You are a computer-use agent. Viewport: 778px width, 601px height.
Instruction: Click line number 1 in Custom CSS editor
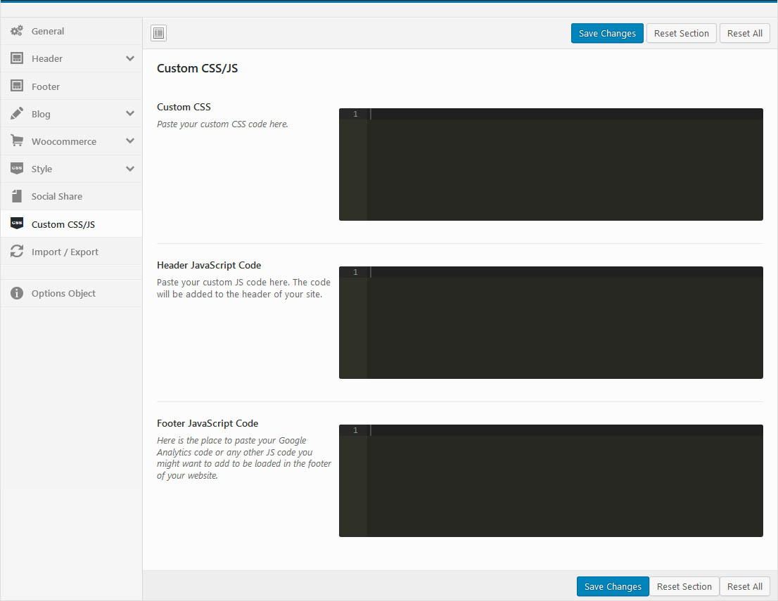pyautogui.click(x=355, y=114)
